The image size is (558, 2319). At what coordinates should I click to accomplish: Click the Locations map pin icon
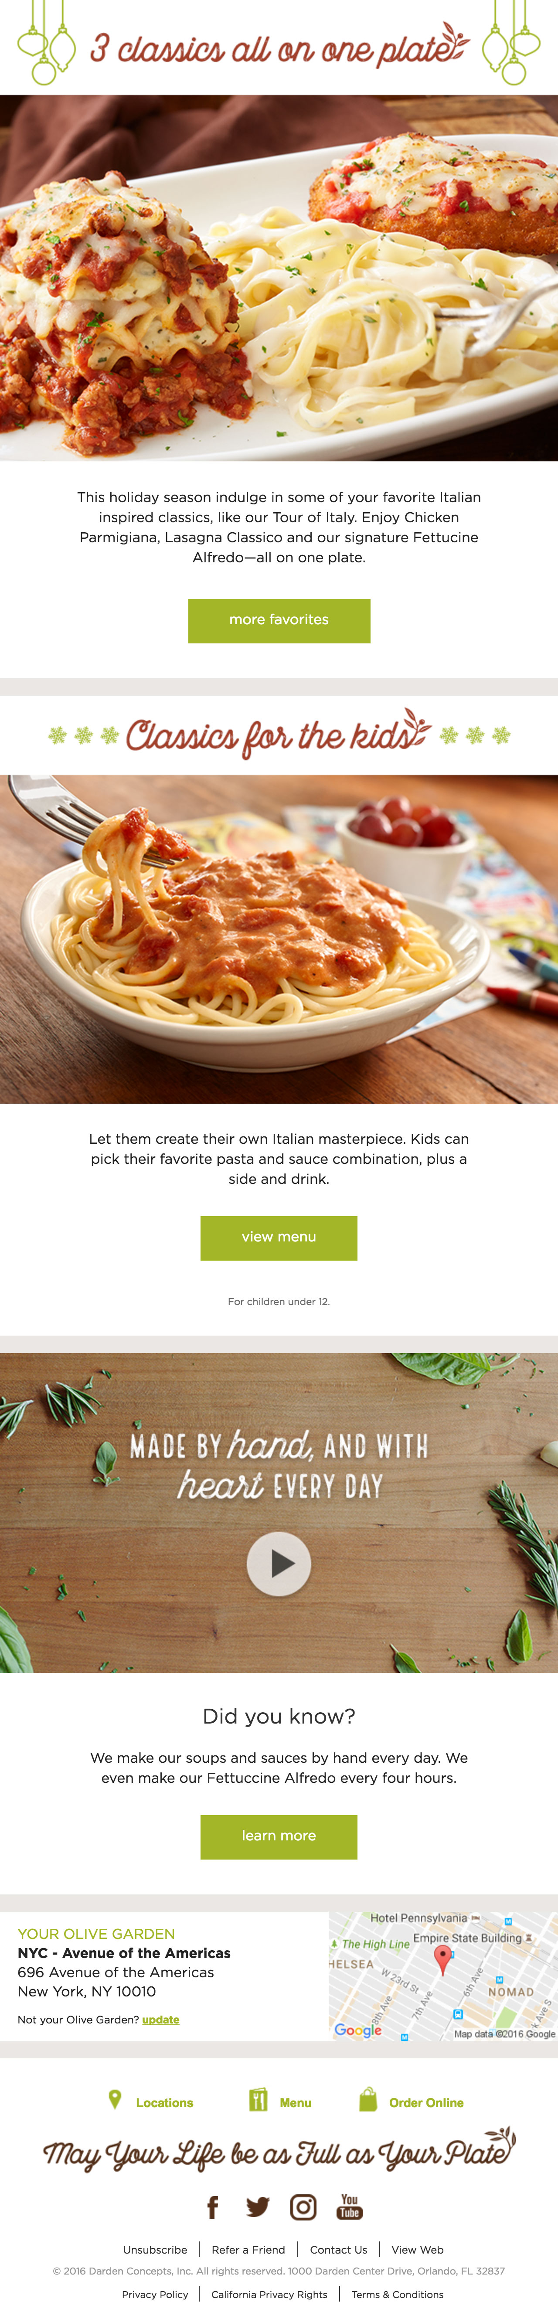pos(114,2099)
